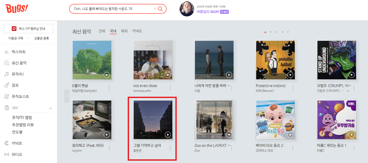
Task: Open more options for 그댈 기억하고 싶어
Action: pos(170,148)
